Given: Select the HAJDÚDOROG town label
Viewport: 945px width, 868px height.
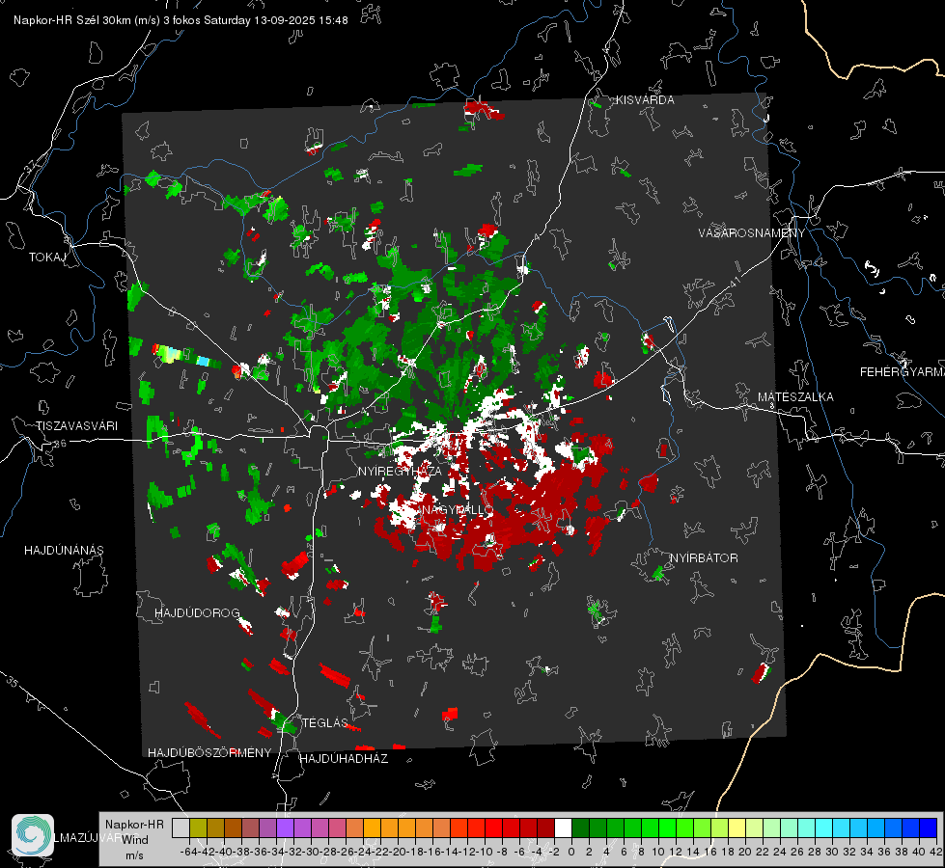Looking at the screenshot, I should (197, 613).
